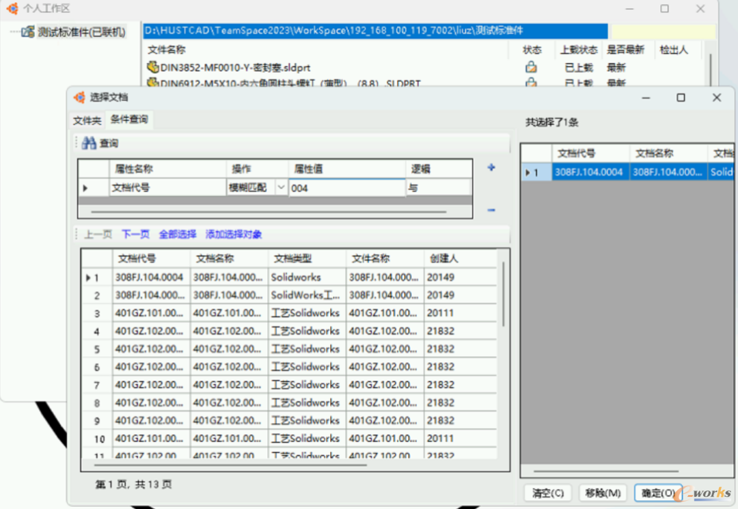
Task: Click the binoculars query icon
Action: pyautogui.click(x=89, y=143)
